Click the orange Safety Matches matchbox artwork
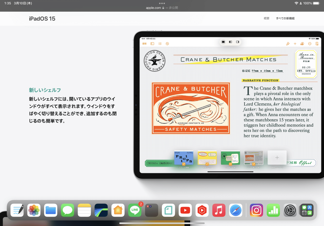Screen dimensions: 324x226 pos(191,108)
